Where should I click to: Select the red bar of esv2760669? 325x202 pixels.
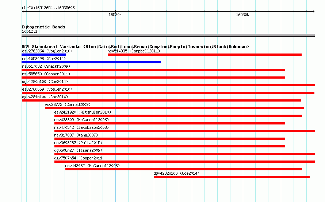pos(168,93)
